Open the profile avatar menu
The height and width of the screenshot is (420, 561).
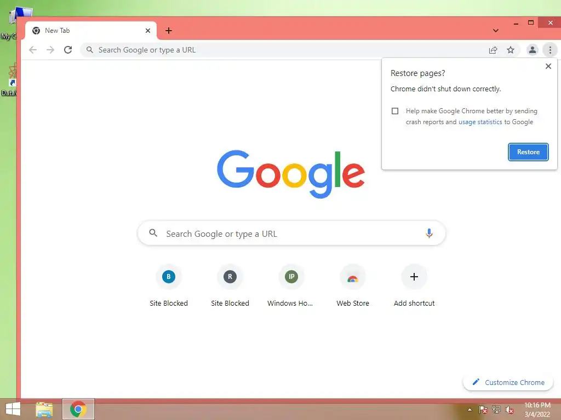[x=533, y=50]
